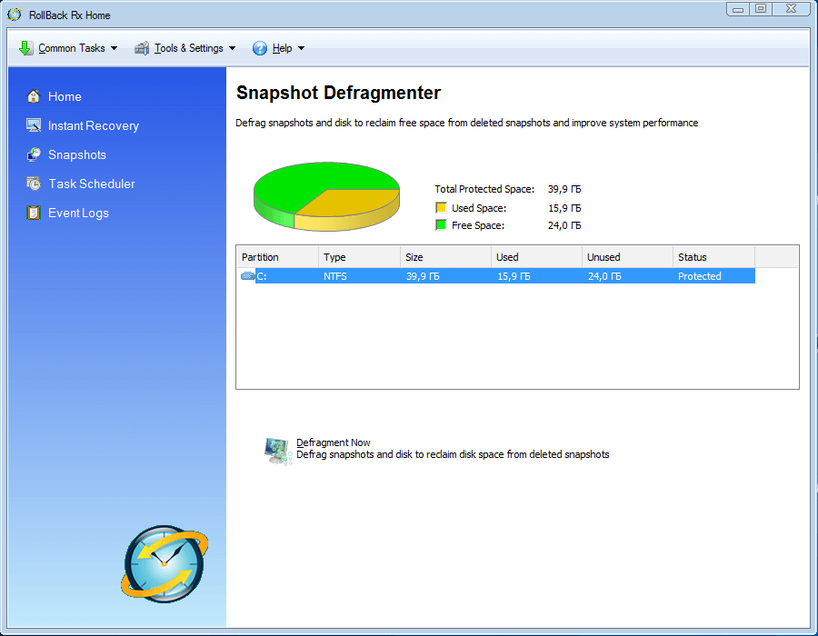The image size is (818, 636).
Task: Click the Total Protected Space label
Action: click(x=484, y=189)
